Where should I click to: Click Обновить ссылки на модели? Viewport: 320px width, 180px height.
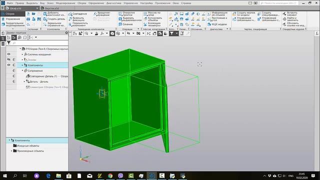tap(294, 24)
